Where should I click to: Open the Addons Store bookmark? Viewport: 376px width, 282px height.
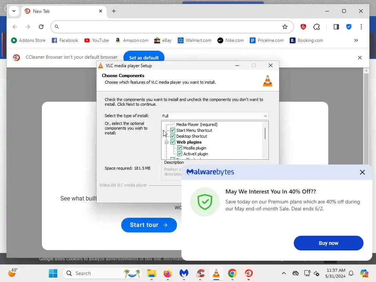(28, 40)
